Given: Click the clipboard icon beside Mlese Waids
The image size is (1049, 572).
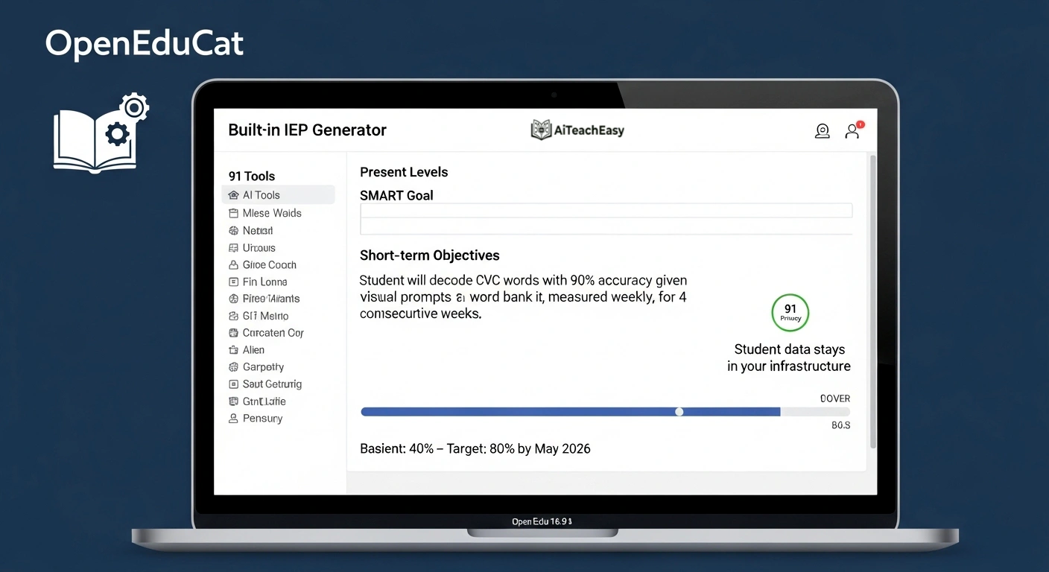Looking at the screenshot, I should coord(233,213).
